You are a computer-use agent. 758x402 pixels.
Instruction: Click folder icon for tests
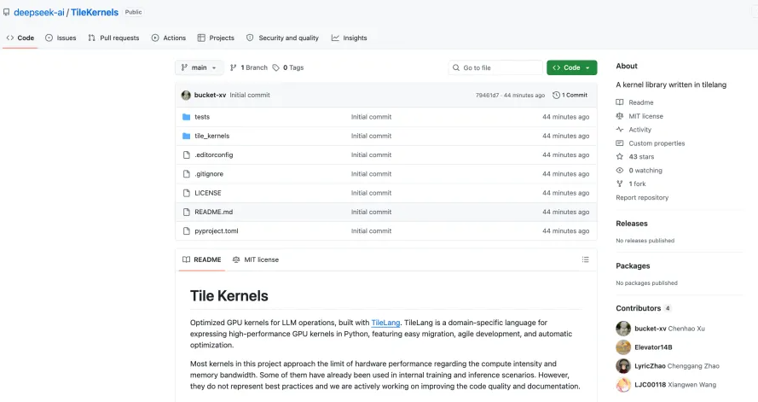point(187,117)
